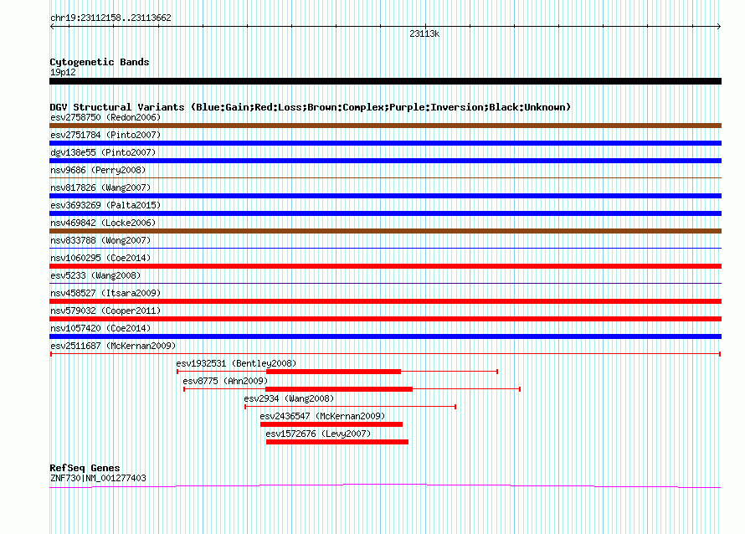This screenshot has width=745, height=534.
Task: Click the chr19:23112158..23113662 coordinate label
Action: [110, 18]
